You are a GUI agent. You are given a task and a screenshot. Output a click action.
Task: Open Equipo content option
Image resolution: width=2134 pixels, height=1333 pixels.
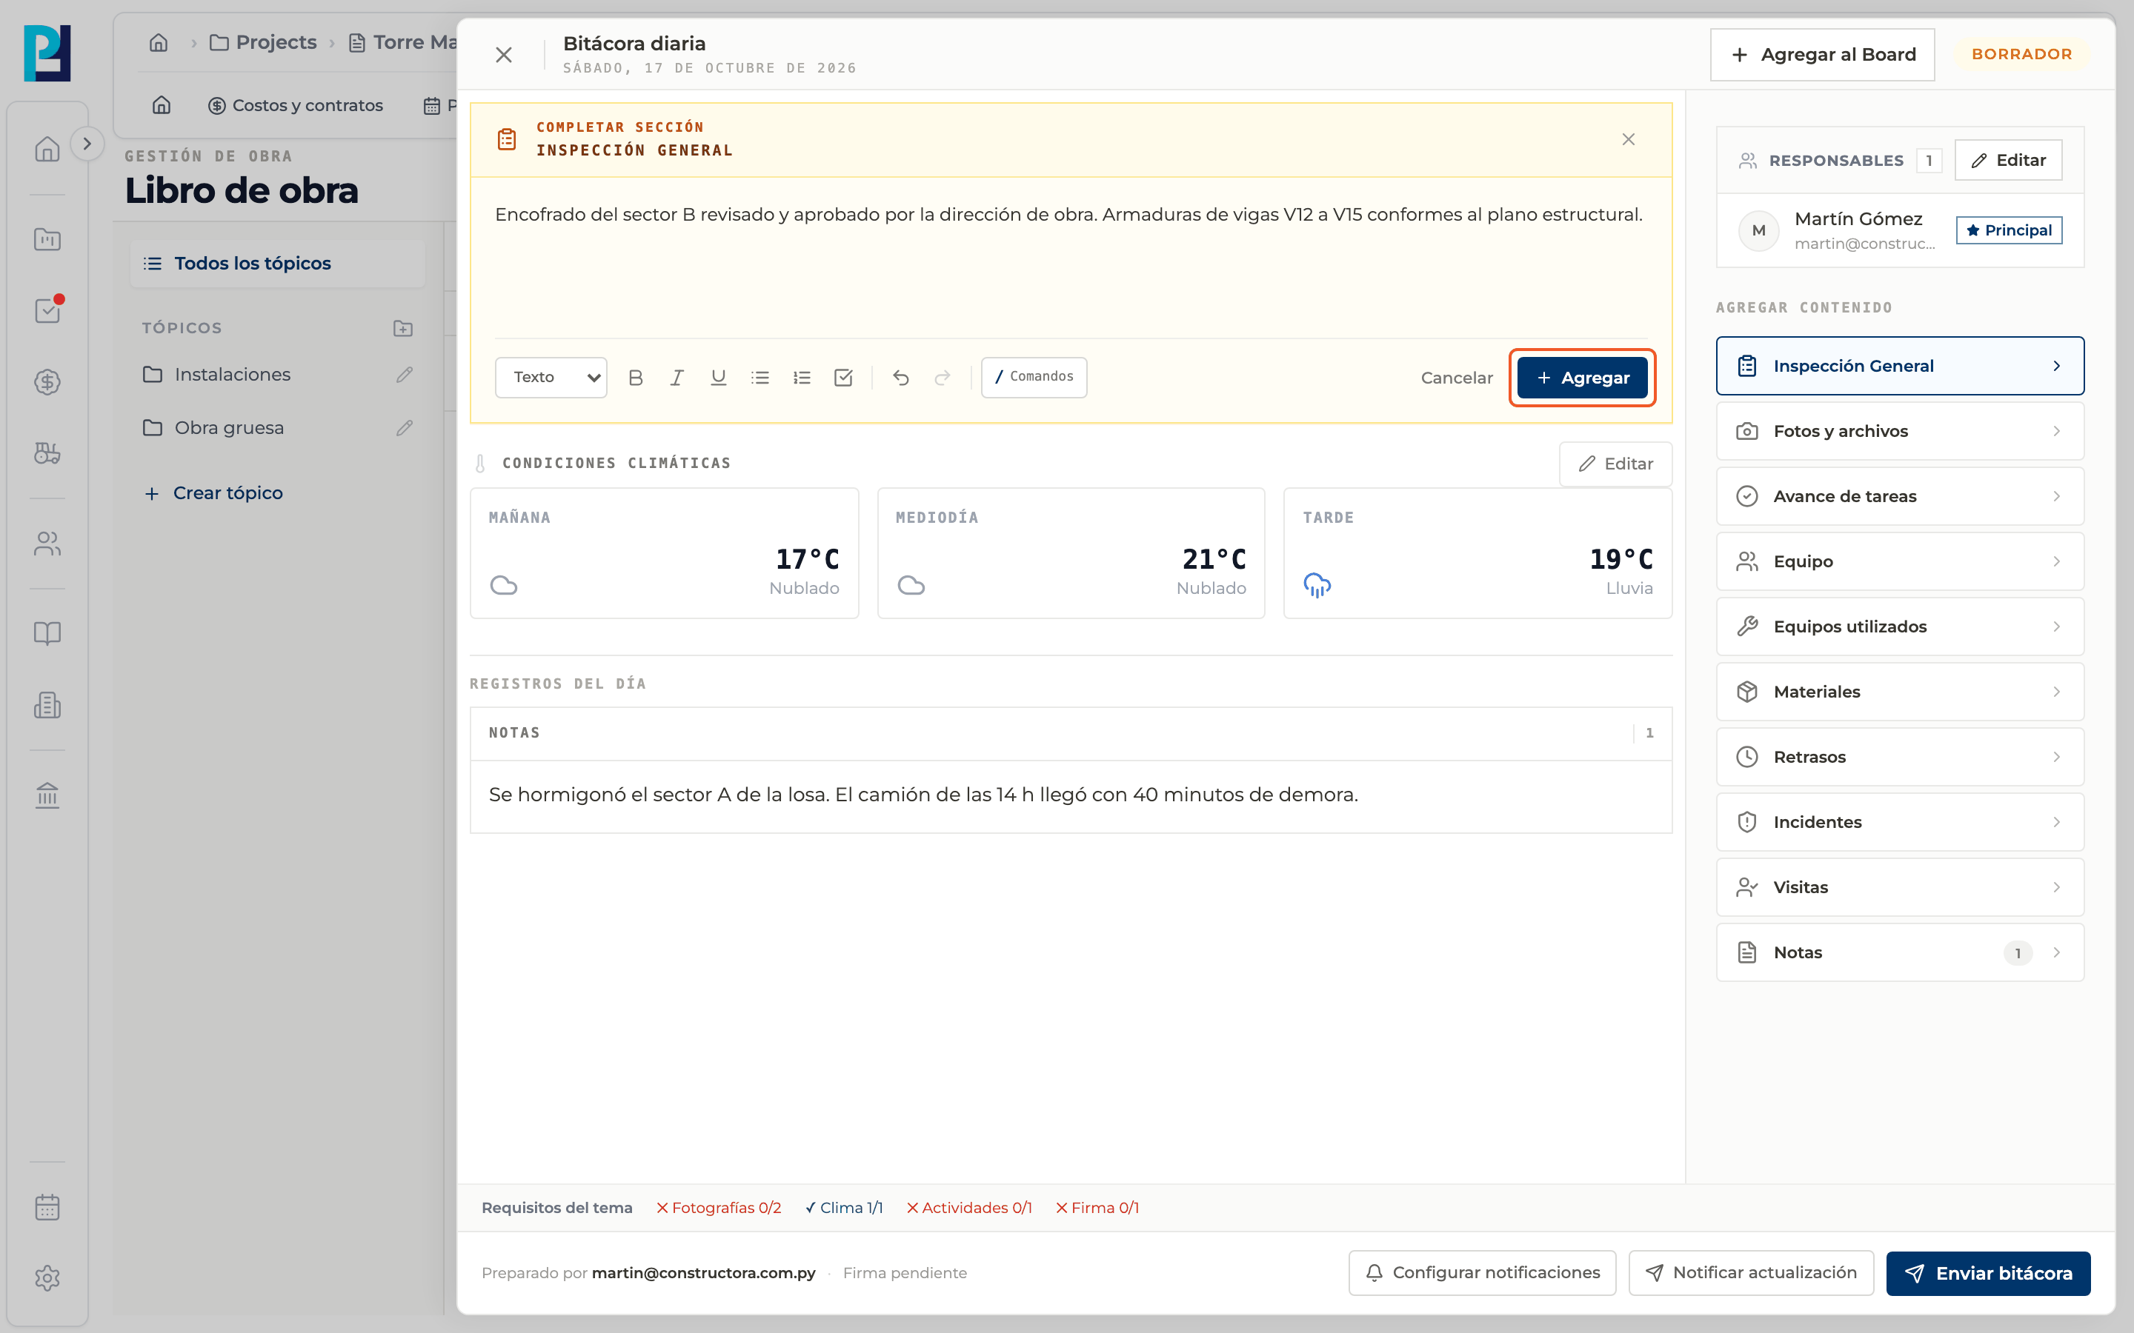(1899, 561)
